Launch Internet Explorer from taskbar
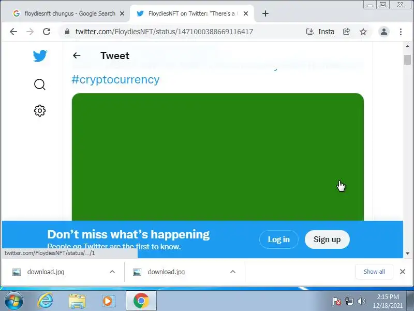This screenshot has width=414, height=311. 45,301
